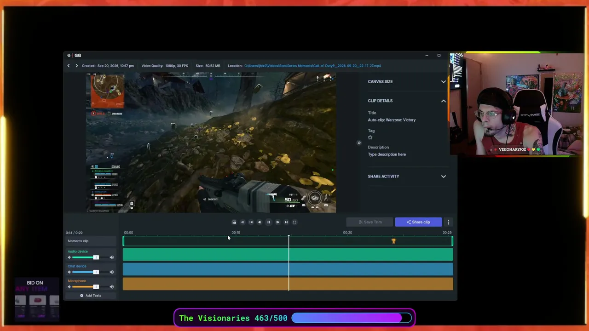Image resolution: width=589 pixels, height=331 pixels.
Task: Enter fullscreen video preview
Action: (294, 222)
